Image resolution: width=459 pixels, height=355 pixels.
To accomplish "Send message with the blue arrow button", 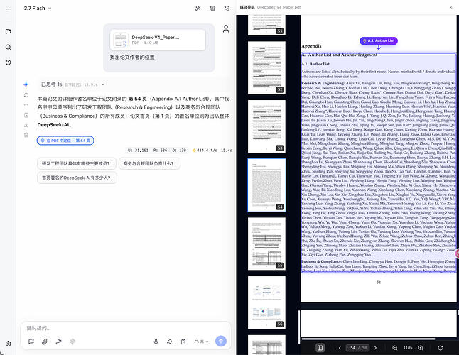I will tap(221, 341).
